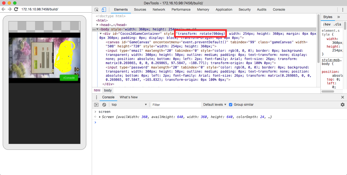This screenshot has width=347, height=175.
Task: Click the body breadcrumb
Action: pos(108,90)
